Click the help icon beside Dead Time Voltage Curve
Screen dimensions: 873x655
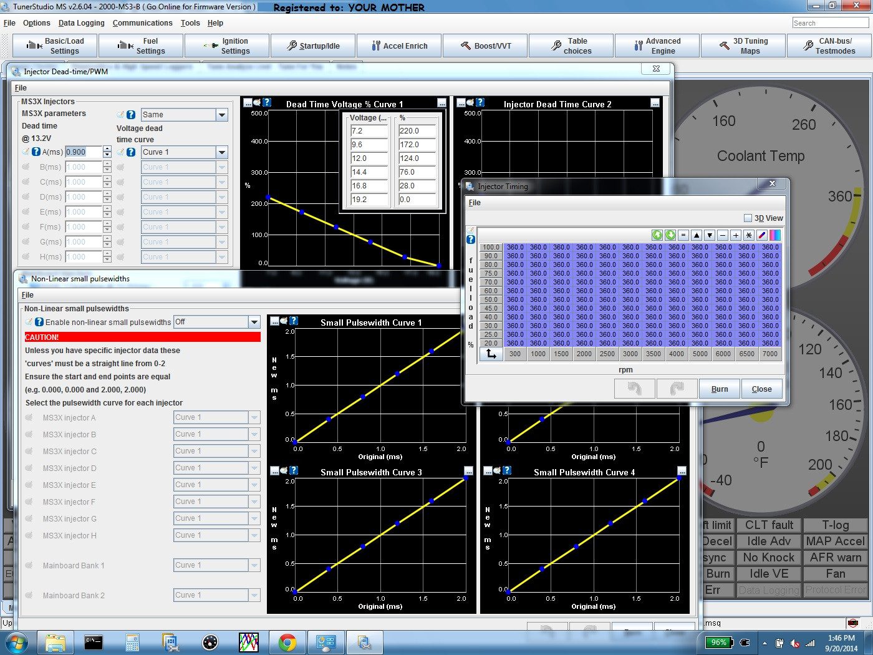[267, 102]
